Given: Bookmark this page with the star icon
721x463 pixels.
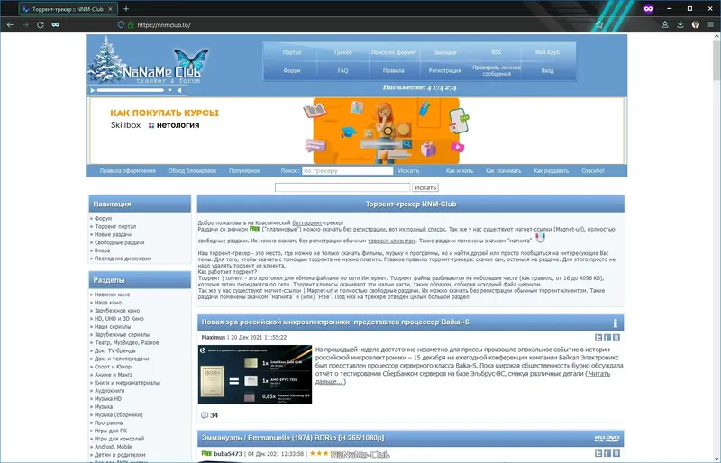Looking at the screenshot, I should click(599, 25).
